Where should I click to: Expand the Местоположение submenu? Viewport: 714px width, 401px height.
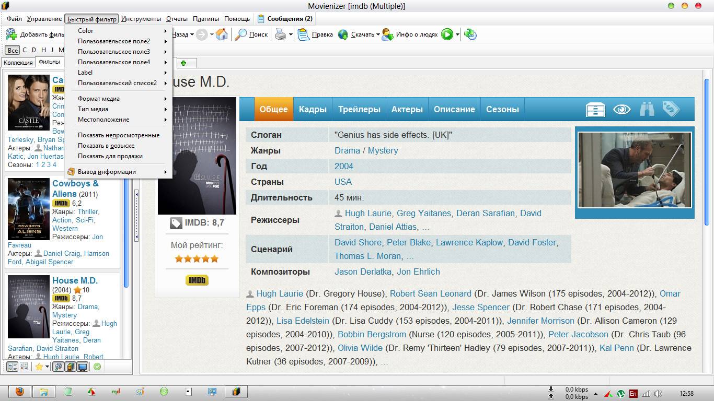(119, 120)
